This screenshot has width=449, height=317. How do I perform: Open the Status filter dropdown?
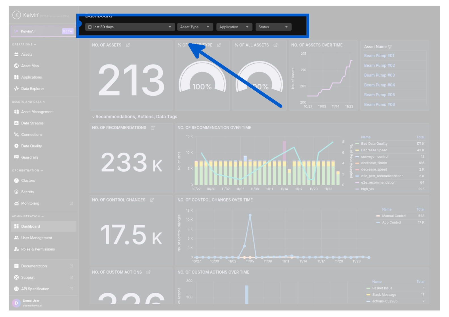tap(273, 27)
